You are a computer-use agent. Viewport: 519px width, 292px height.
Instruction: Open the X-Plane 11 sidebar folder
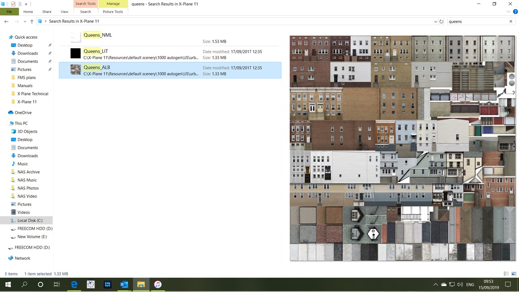tap(27, 102)
